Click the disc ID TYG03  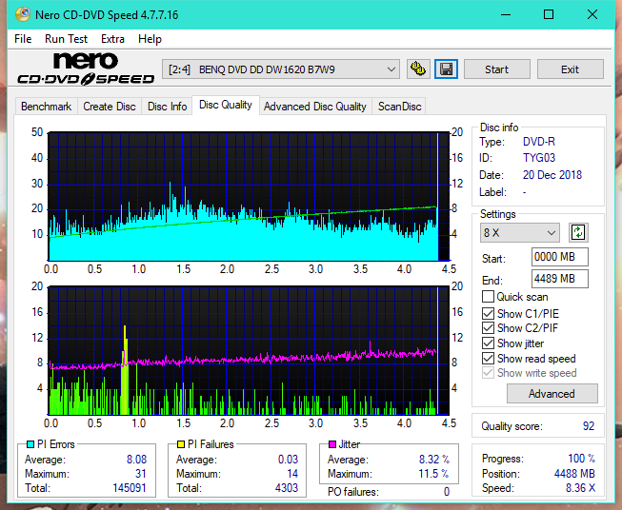[539, 158]
